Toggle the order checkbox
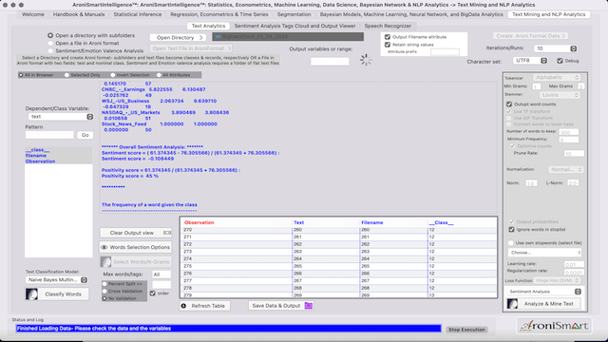Image resolution: width=608 pixels, height=342 pixels. point(153,294)
